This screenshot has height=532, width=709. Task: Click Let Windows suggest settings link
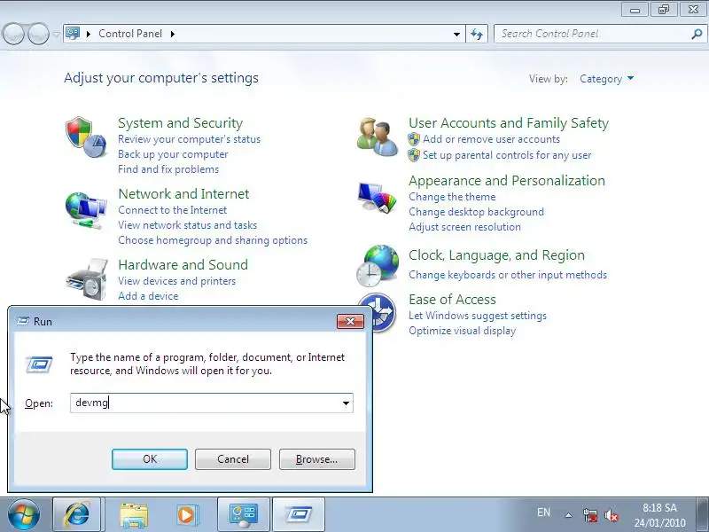click(x=478, y=316)
